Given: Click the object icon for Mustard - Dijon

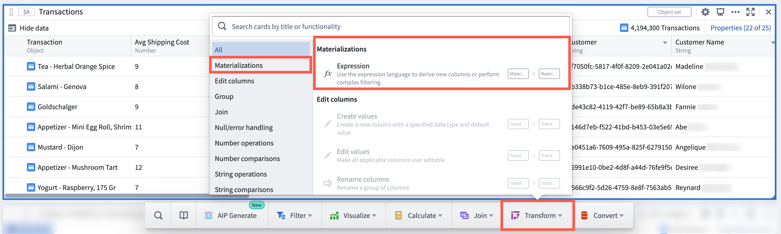Looking at the screenshot, I should 31,147.
